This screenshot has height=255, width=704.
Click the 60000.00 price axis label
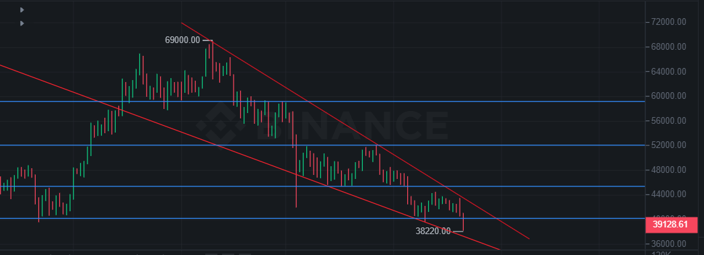[x=668, y=96]
